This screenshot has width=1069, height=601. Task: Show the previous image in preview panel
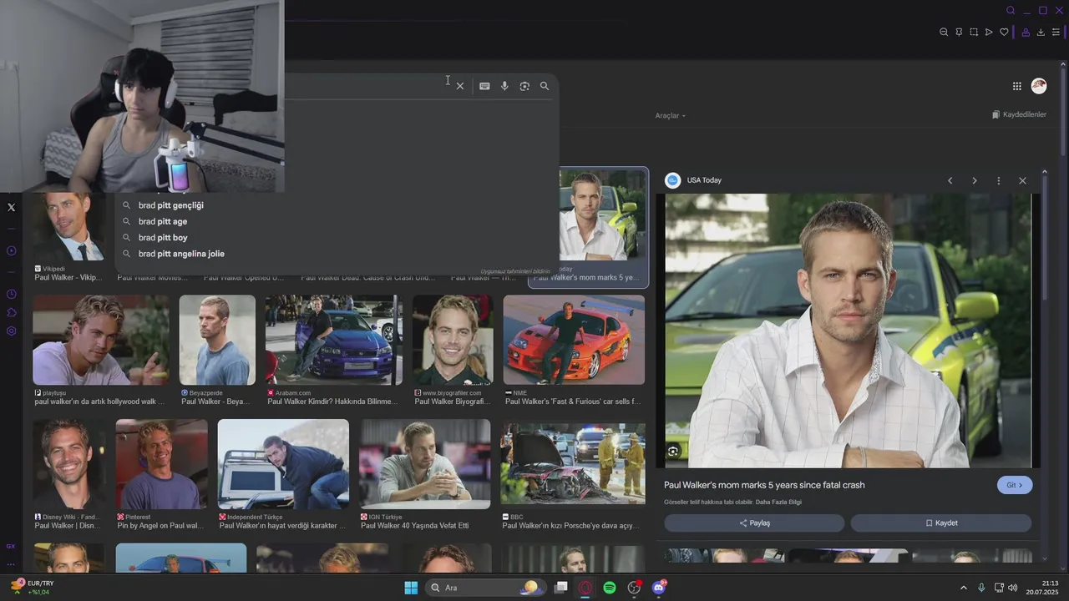[950, 180]
